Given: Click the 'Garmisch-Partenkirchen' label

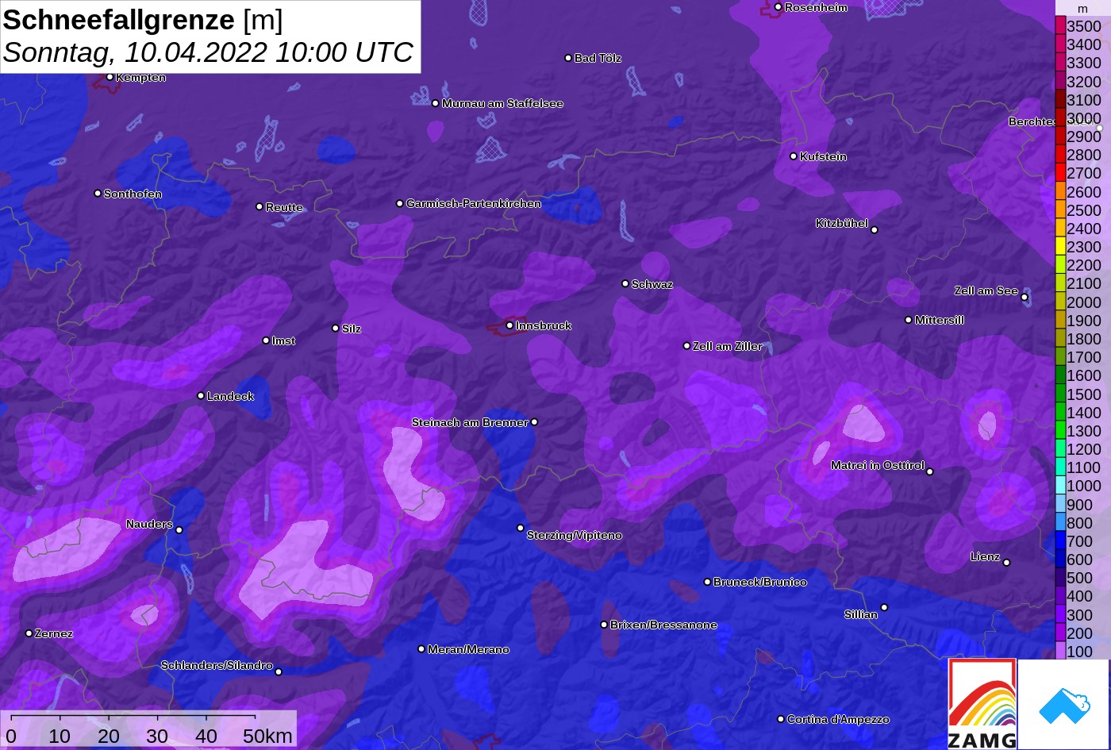Looking at the screenshot, I should [474, 203].
